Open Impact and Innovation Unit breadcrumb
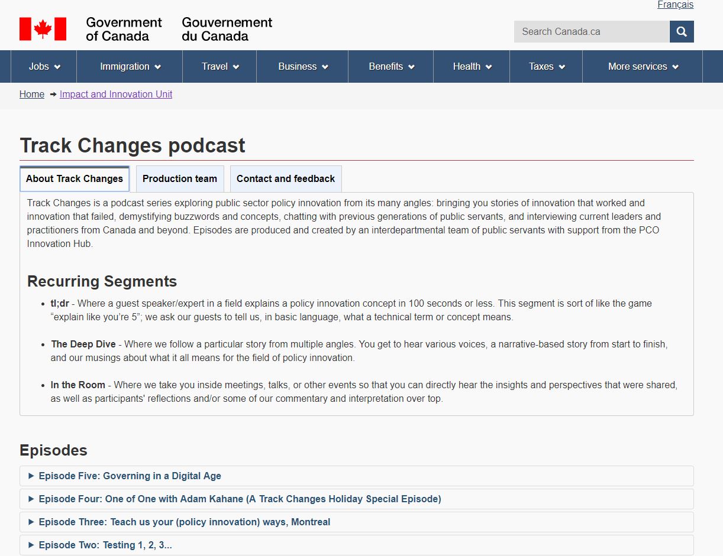This screenshot has height=556, width=723. point(116,95)
